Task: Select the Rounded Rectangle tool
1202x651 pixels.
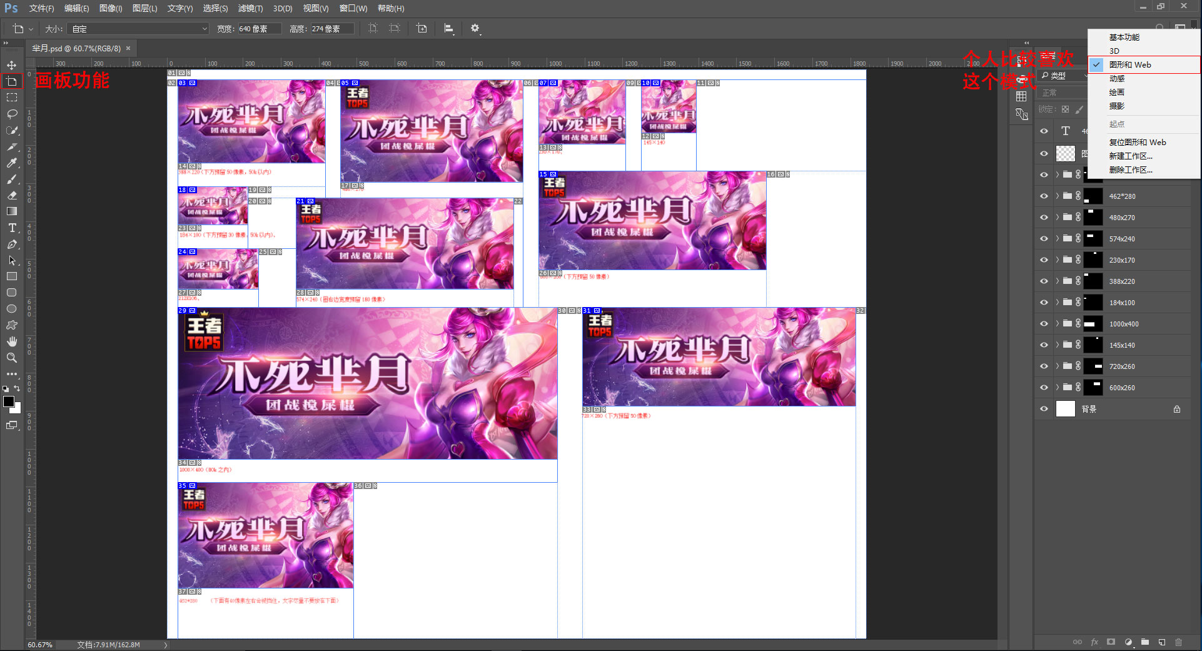Action: pos(12,293)
